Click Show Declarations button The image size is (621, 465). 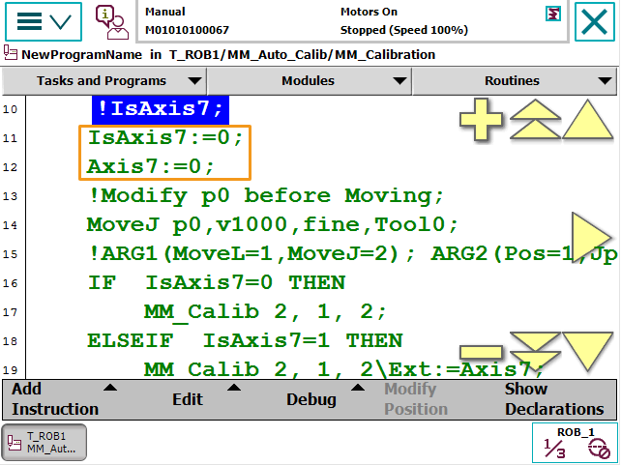[x=553, y=398]
